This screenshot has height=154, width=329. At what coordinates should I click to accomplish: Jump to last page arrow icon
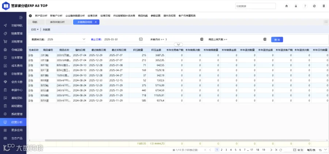click(276, 150)
